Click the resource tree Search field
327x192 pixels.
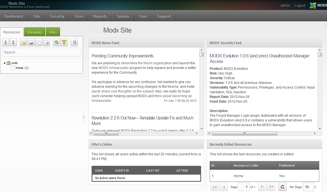click(x=41, y=52)
